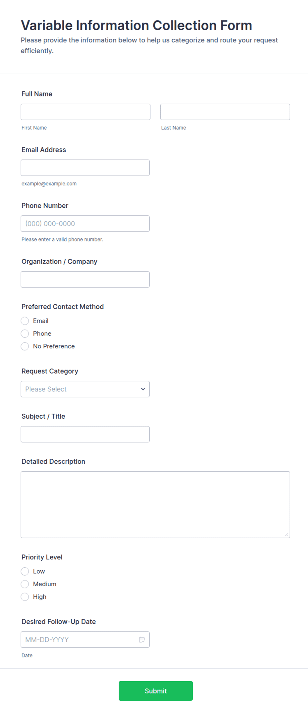Click the Submit button
The image size is (308, 717).
pyautogui.click(x=156, y=691)
